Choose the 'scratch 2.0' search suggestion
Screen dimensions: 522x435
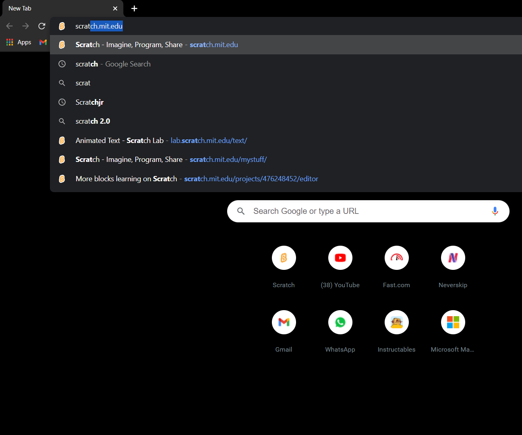286,121
